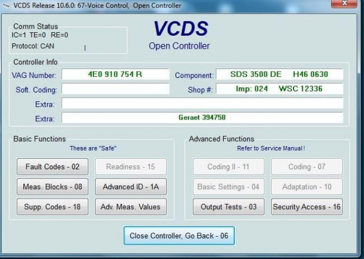The image size is (364, 259).
Task: Click the 'Soft. Coding:' label
Action: pyautogui.click(x=36, y=90)
